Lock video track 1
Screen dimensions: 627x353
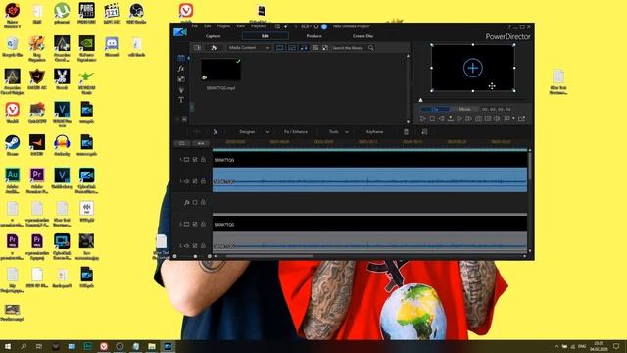click(203, 159)
